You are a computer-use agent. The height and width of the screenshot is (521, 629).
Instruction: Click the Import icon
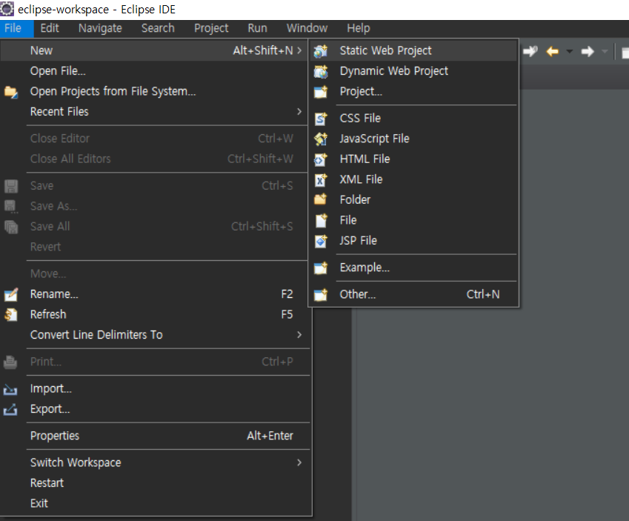pyautogui.click(x=10, y=389)
